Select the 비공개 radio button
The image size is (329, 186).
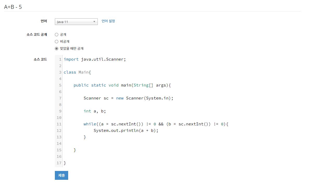click(x=57, y=41)
